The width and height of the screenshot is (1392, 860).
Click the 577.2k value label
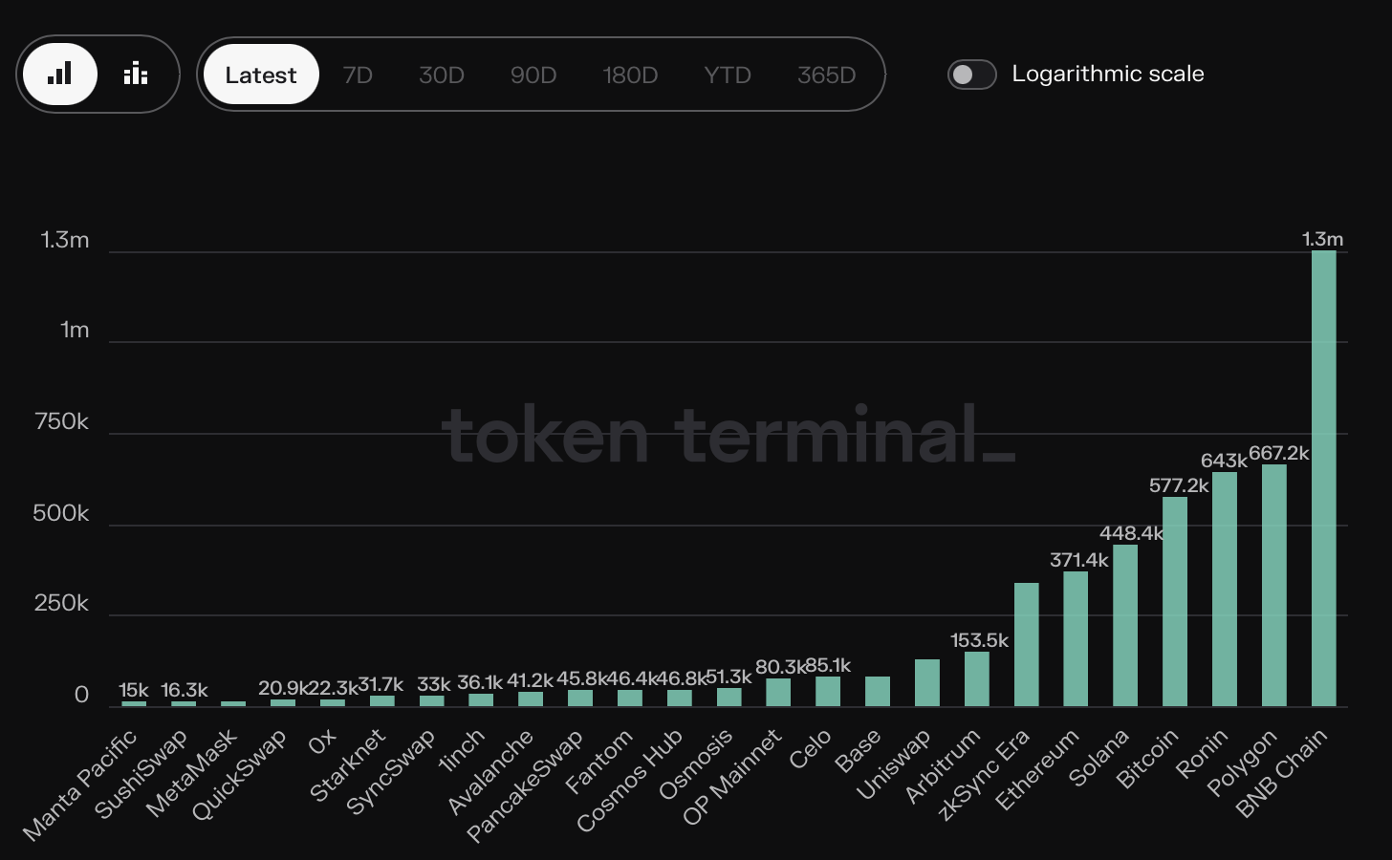click(1179, 485)
